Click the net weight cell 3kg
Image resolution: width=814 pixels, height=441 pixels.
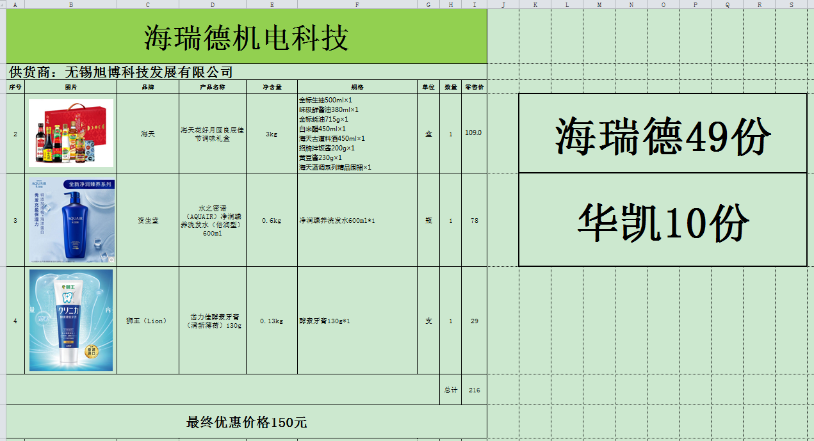[272, 134]
